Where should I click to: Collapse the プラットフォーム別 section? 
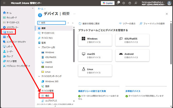[x=39, y=47]
